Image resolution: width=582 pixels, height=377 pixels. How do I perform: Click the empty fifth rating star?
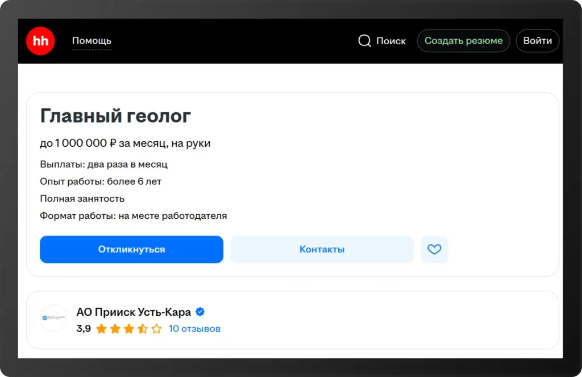pyautogui.click(x=157, y=328)
